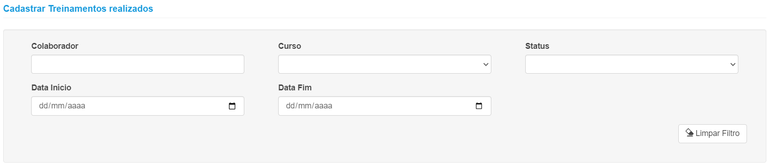This screenshot has width=770, height=164.
Task: Select the year segment in Data Início
Action: [76, 106]
